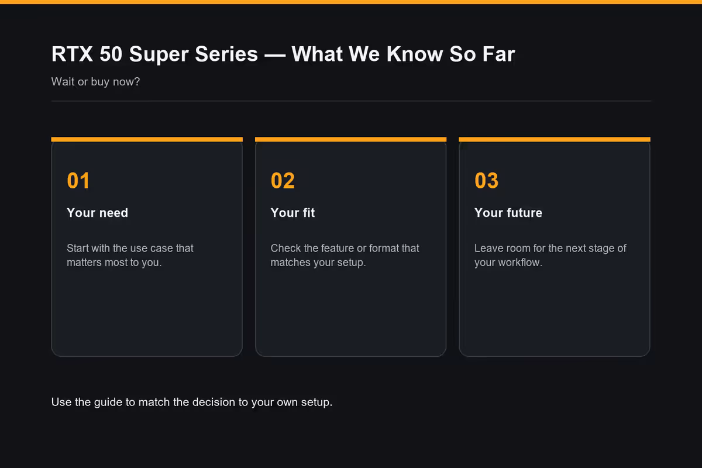Click the slide title about RTX 50 Super Series
This screenshot has height=468, width=702.
click(x=283, y=54)
